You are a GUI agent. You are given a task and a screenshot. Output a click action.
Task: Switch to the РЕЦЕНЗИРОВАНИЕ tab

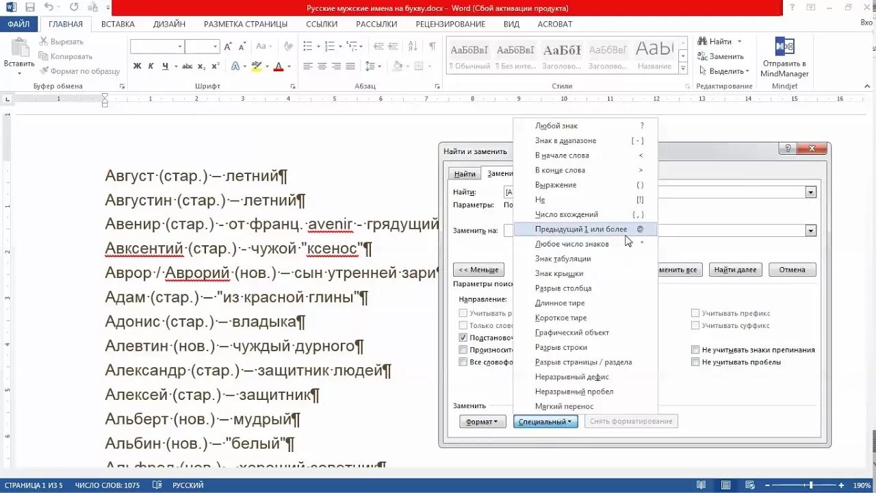click(450, 24)
